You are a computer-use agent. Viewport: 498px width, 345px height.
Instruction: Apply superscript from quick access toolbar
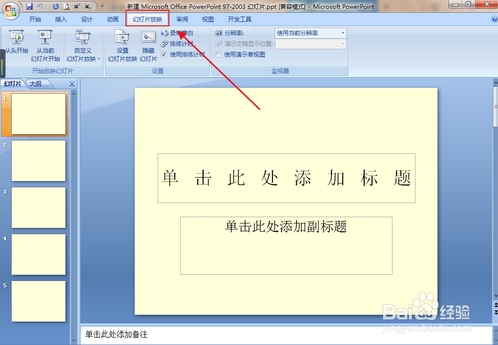pos(77,6)
